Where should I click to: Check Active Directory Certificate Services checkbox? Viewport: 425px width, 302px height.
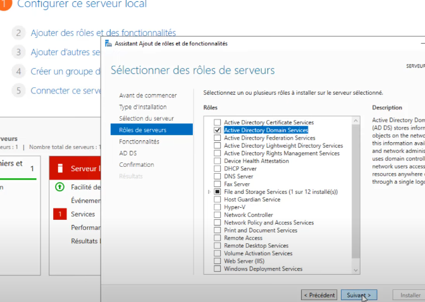coord(217,123)
